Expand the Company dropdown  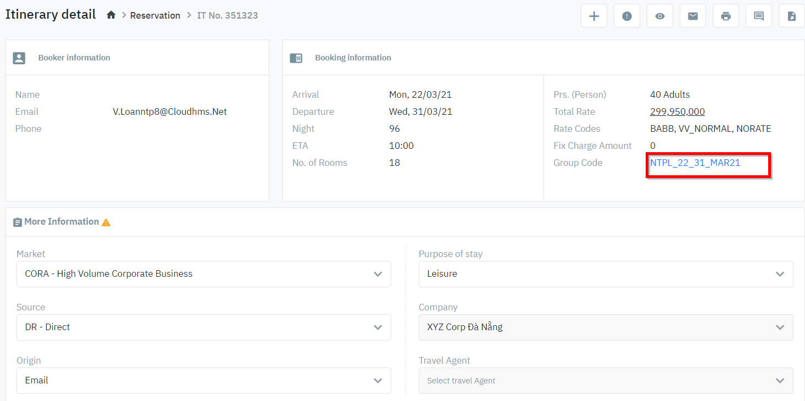pos(606,327)
